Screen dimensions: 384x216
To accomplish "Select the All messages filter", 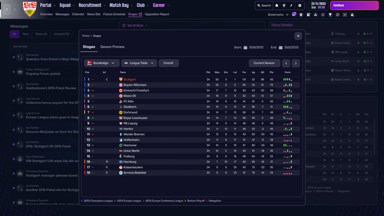I will (14, 34).
